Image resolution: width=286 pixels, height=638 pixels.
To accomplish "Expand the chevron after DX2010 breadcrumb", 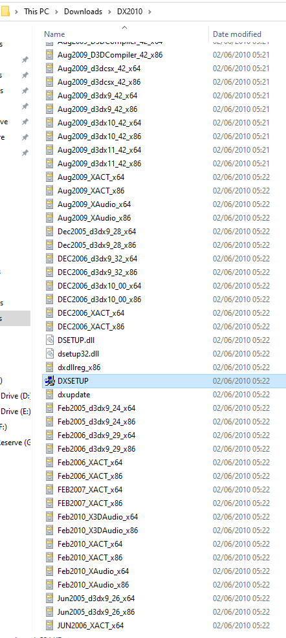I will tap(149, 12).
